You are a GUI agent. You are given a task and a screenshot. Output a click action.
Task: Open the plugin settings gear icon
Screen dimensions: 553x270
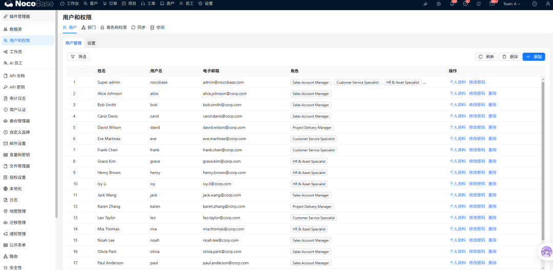pos(439,4)
